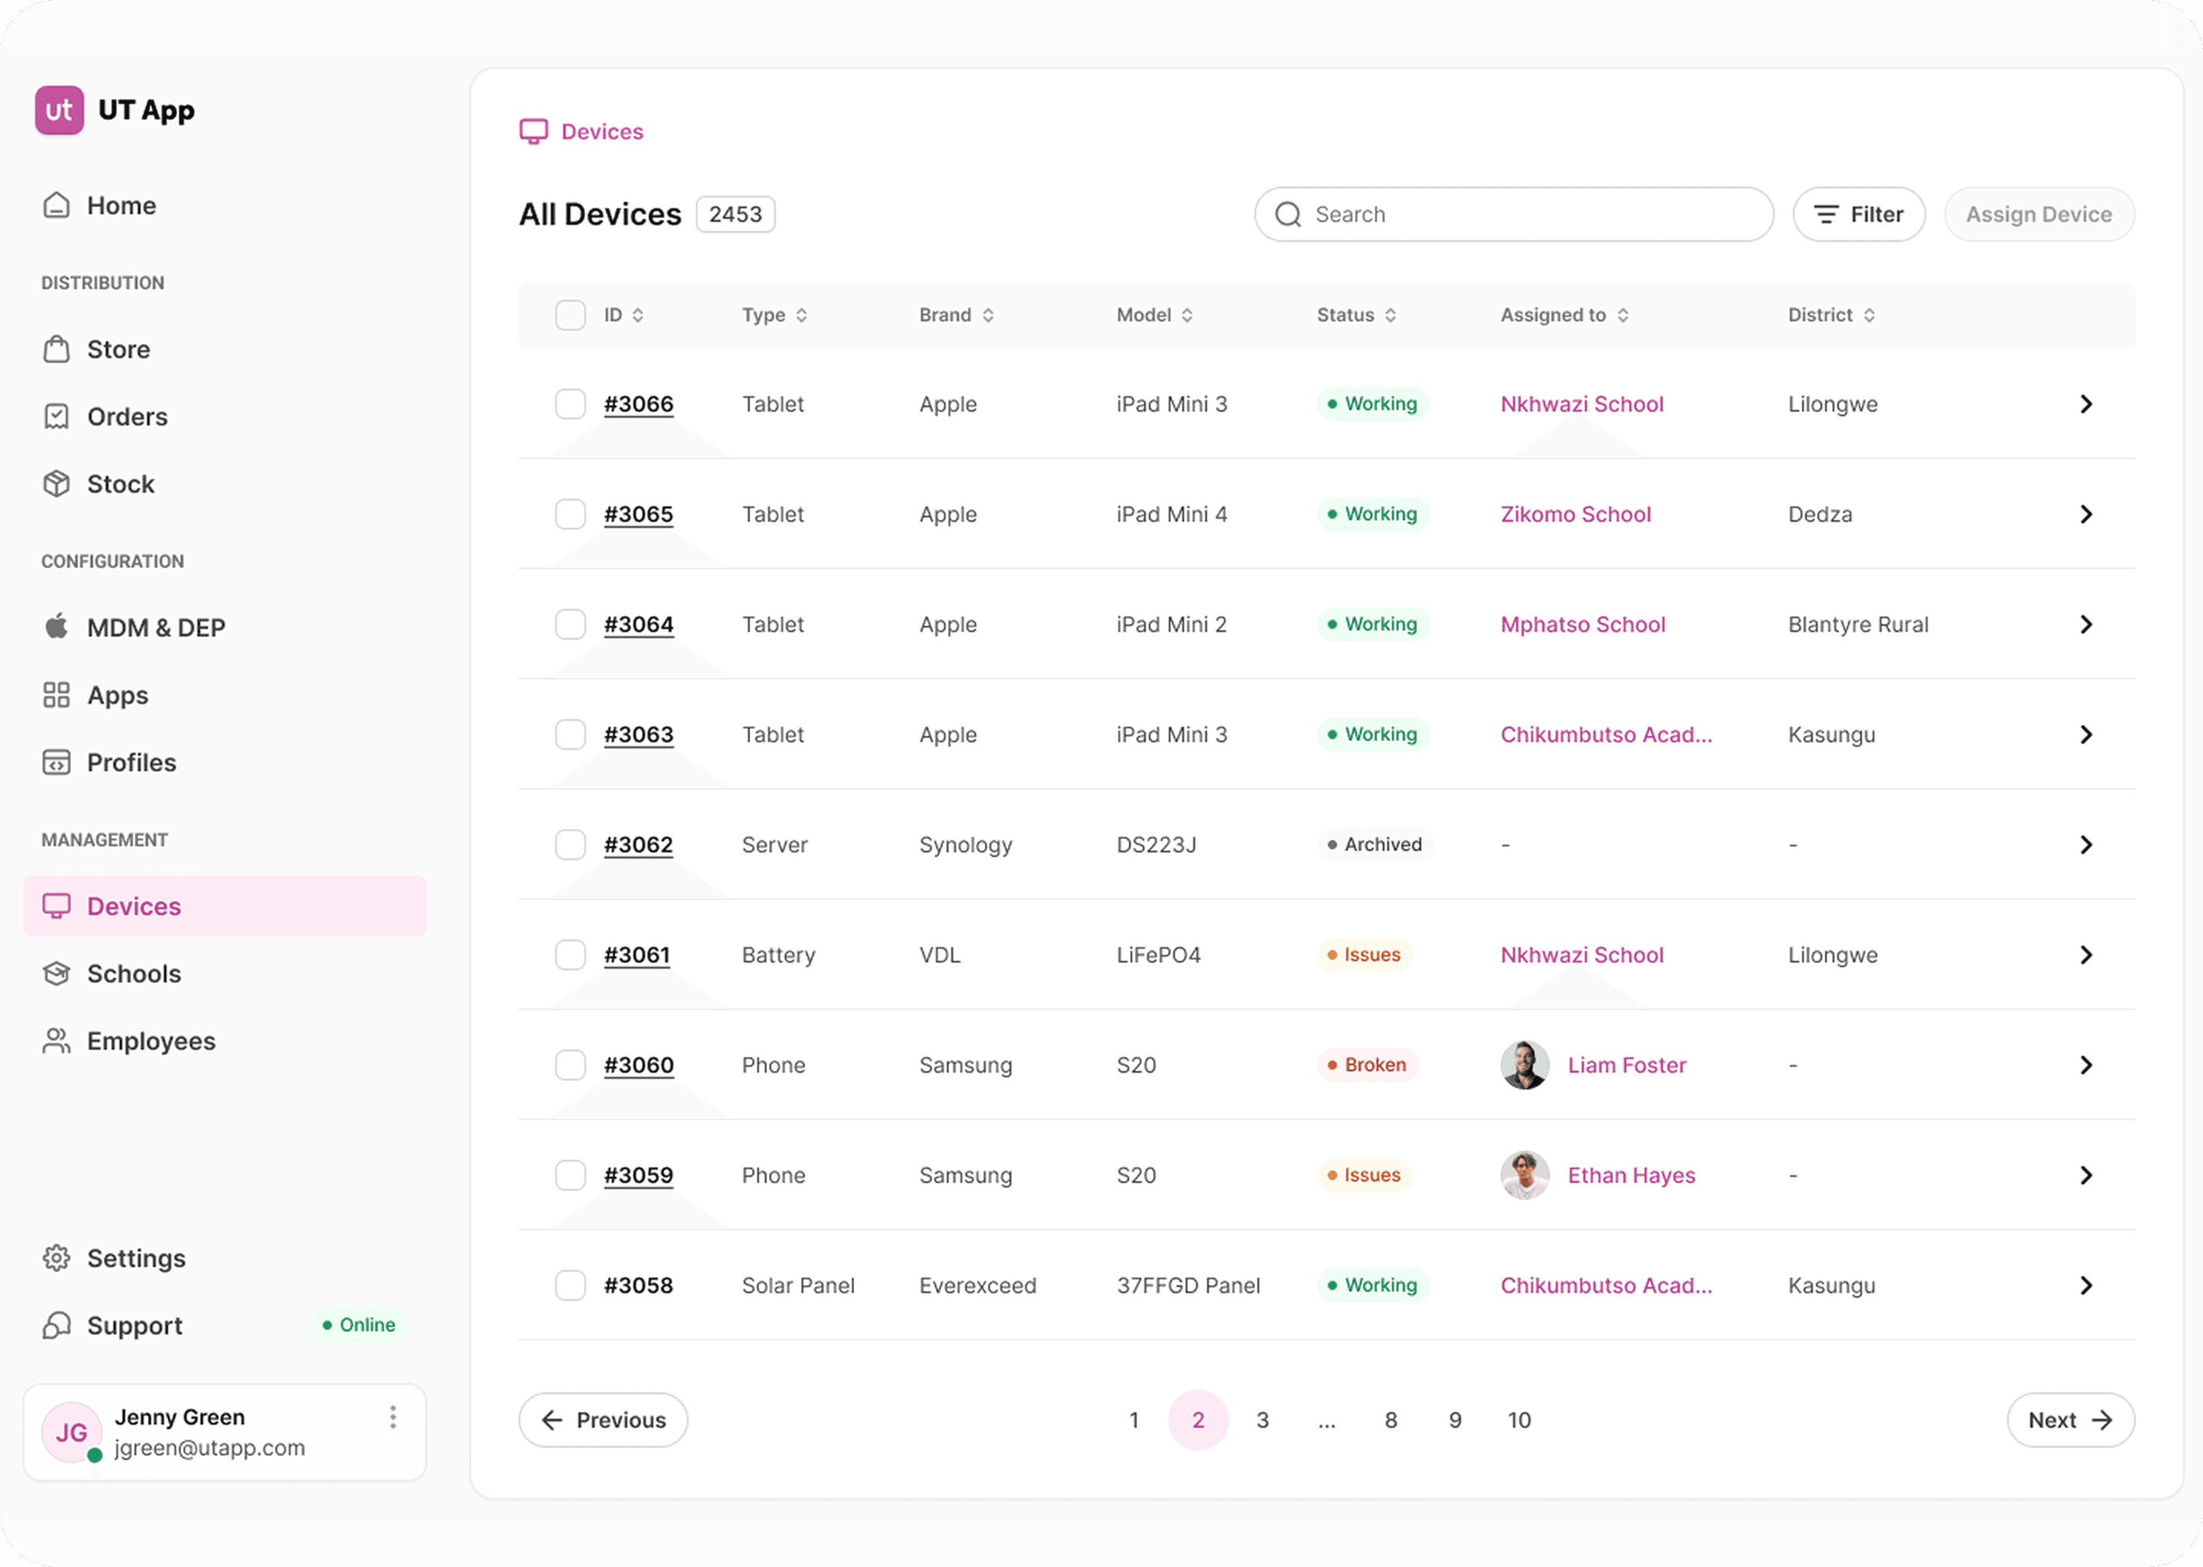Go to page 9
Image resolution: width=2203 pixels, height=1567 pixels.
click(1456, 1420)
